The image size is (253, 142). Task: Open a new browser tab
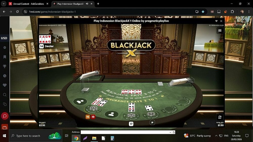pos(98,4)
